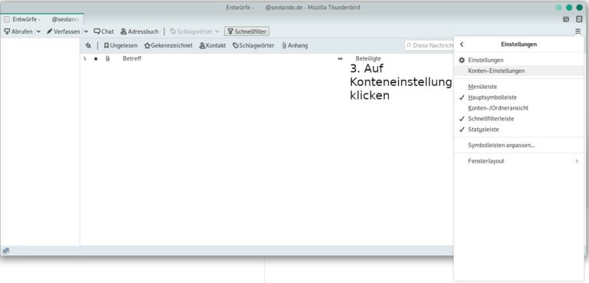Filter by Anhang attachment icon
The image size is (589, 283).
(x=294, y=45)
